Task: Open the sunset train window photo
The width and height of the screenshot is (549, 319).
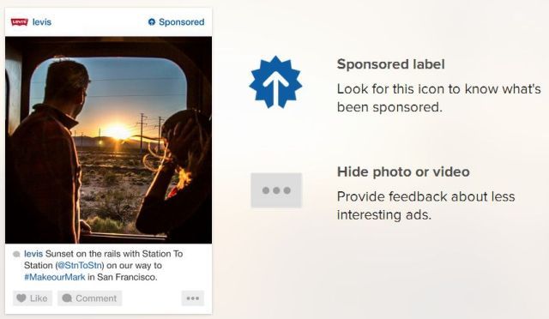Action: click(x=109, y=140)
